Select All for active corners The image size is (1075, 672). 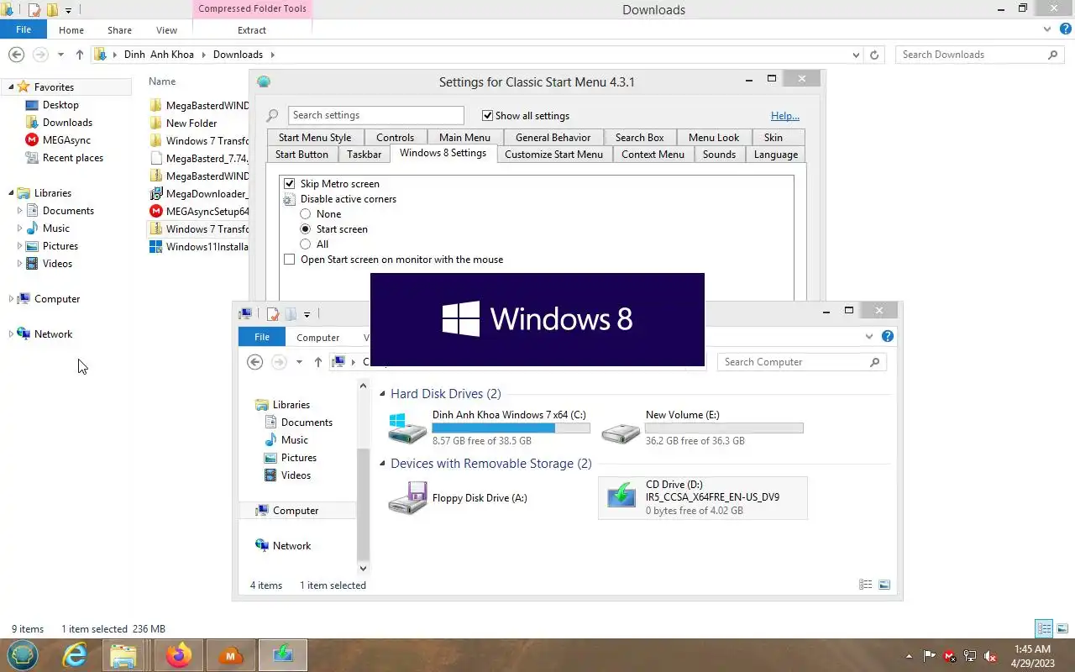click(x=306, y=244)
